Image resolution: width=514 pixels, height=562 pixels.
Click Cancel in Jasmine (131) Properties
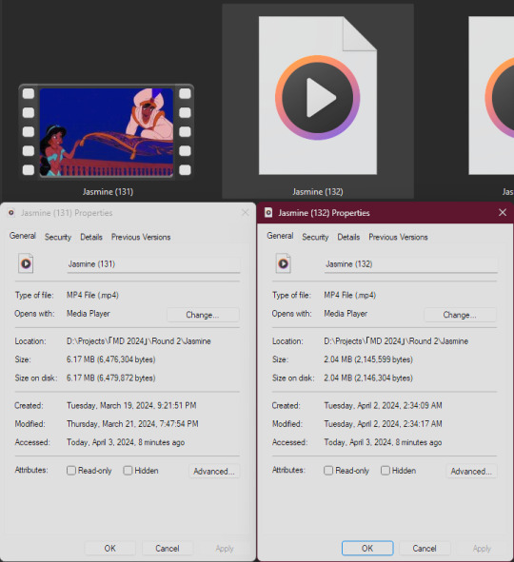click(168, 548)
